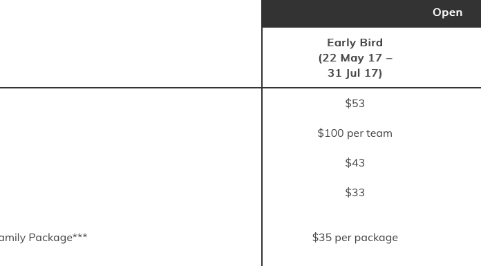Viewport: 481px width, 266px height.
Task: Select the "Early Bird" column heading
Action: (355, 43)
